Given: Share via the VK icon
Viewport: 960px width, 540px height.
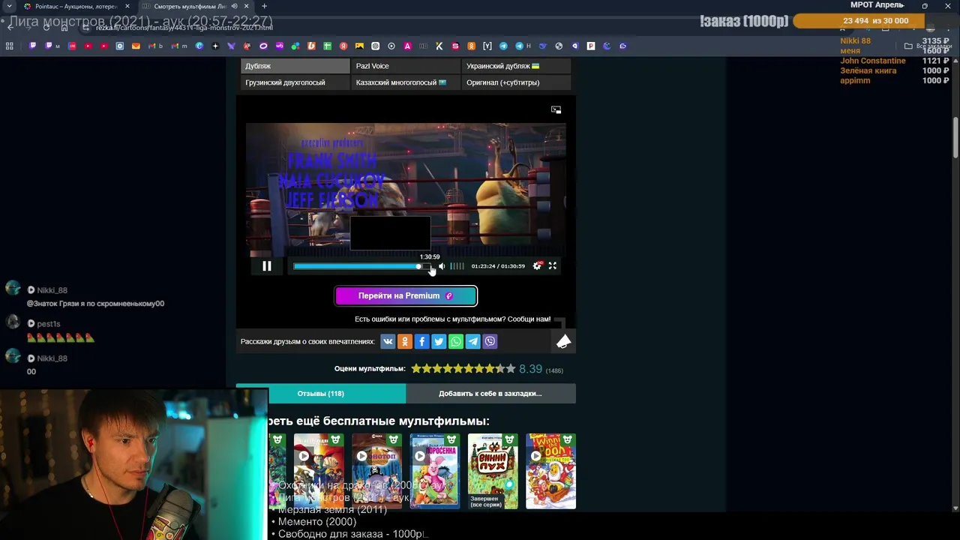Looking at the screenshot, I should 388,341.
